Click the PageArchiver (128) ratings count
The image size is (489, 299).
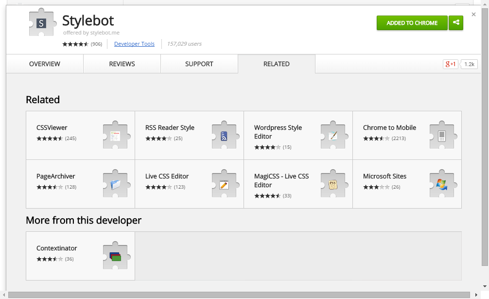[71, 187]
